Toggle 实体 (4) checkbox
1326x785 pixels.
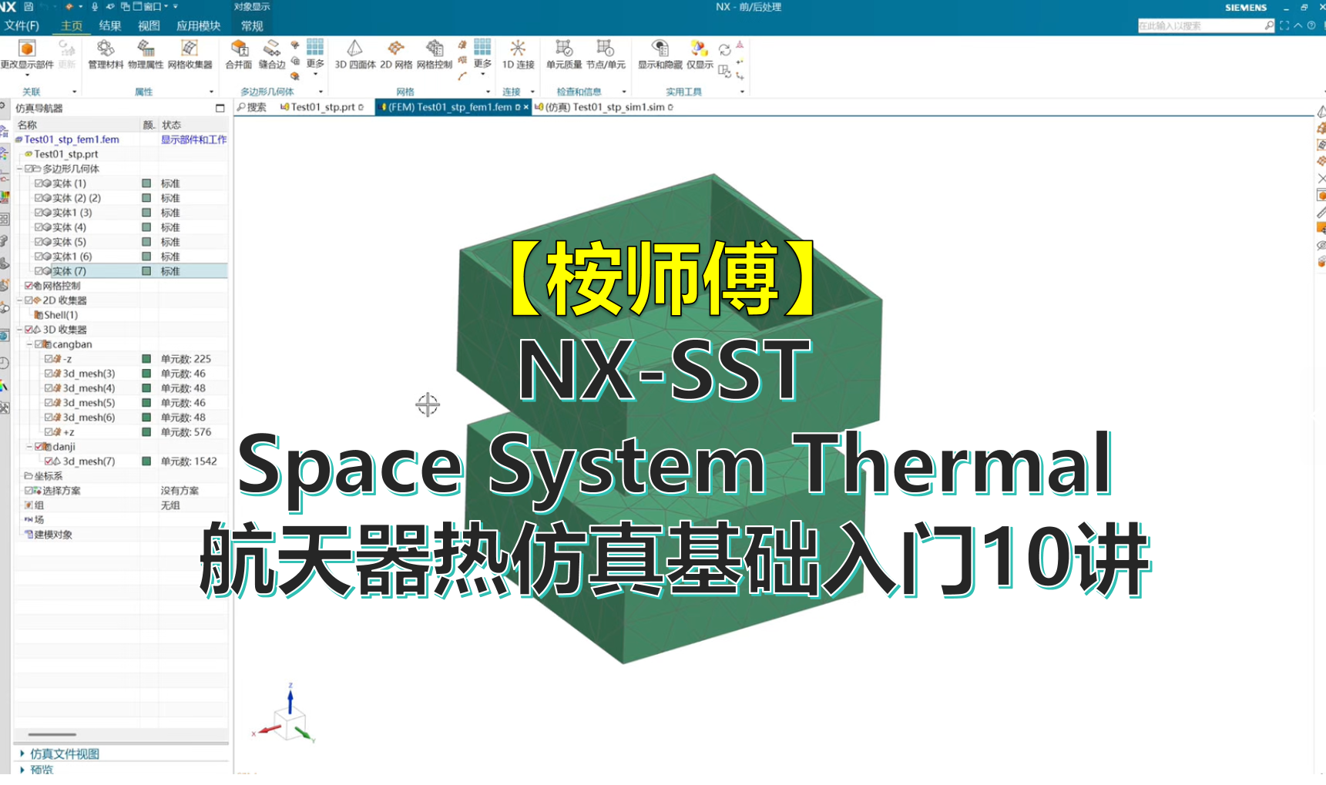(x=39, y=227)
